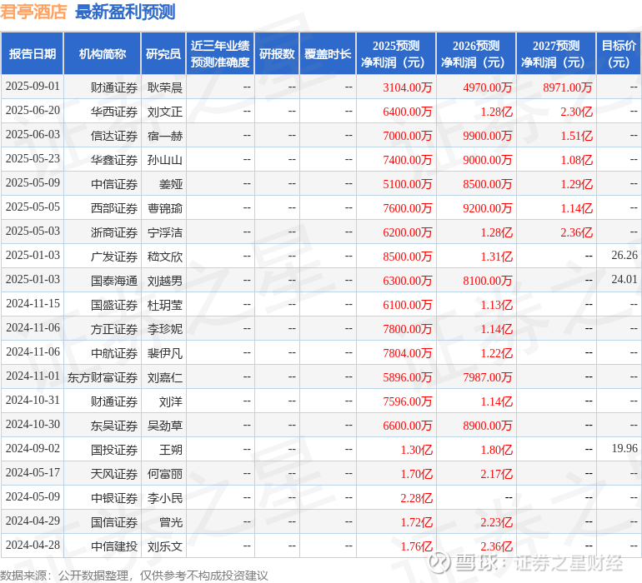
Task: Click institution 中信证券
Action: click(114, 184)
